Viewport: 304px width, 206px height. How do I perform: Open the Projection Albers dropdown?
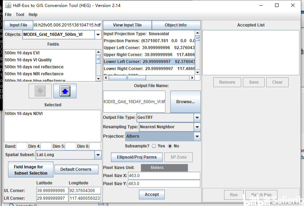(197, 136)
